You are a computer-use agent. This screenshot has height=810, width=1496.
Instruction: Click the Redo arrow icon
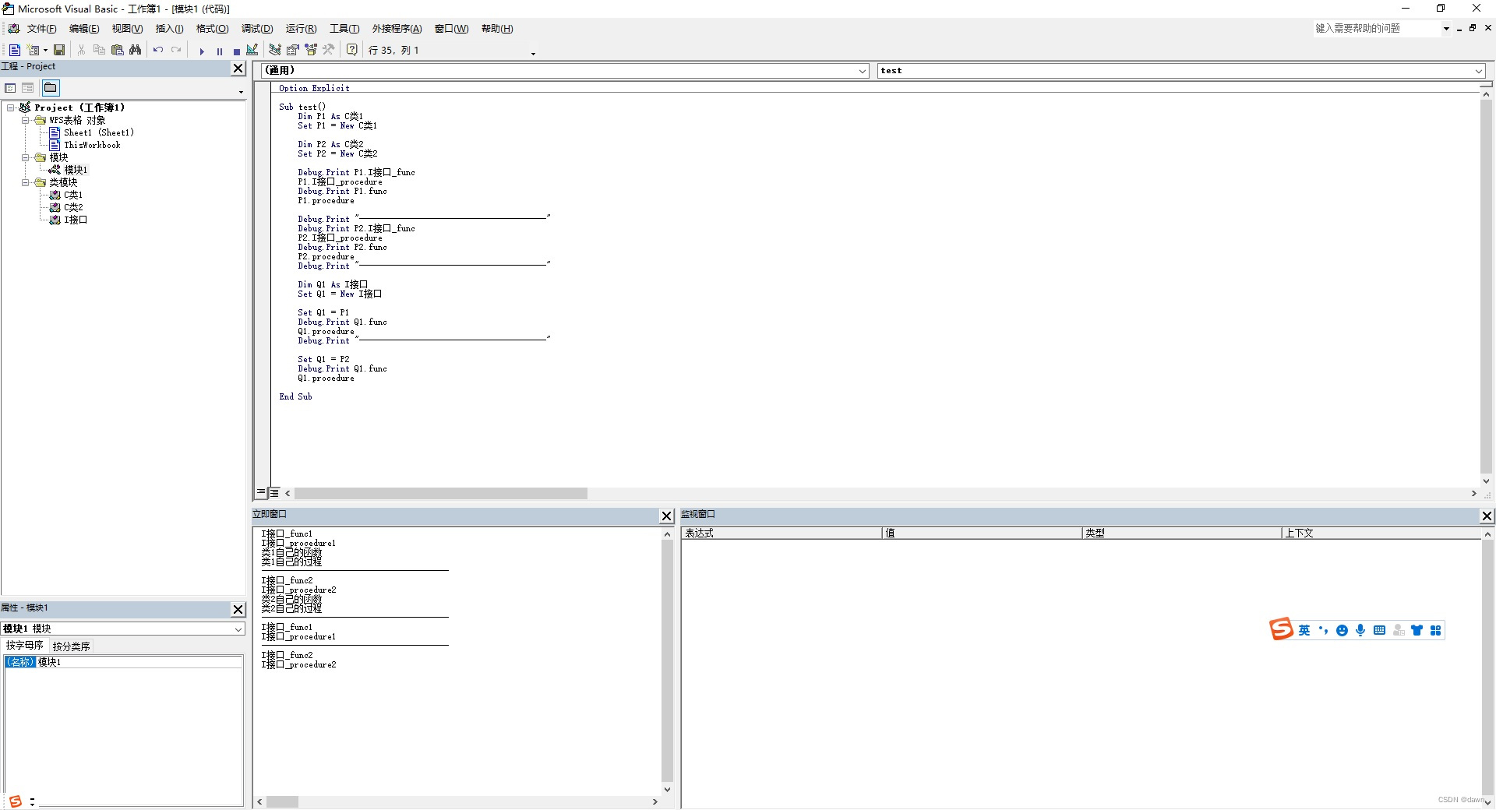pyautogui.click(x=176, y=50)
